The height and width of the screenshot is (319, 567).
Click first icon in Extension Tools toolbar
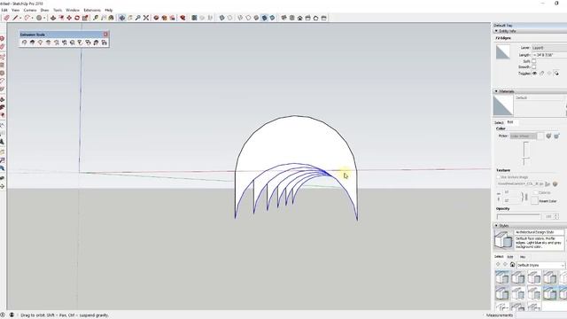tap(24, 43)
